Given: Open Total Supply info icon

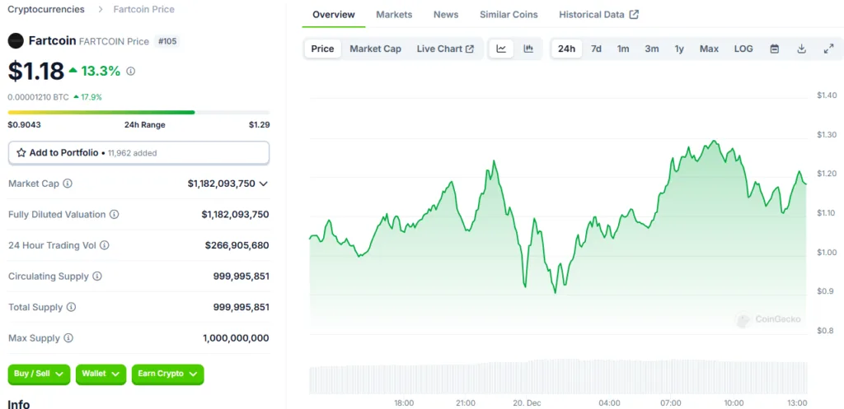Looking at the screenshot, I should pyautogui.click(x=71, y=308).
